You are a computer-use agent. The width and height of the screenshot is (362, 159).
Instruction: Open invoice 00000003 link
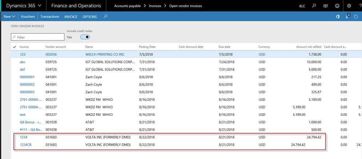[27, 92]
